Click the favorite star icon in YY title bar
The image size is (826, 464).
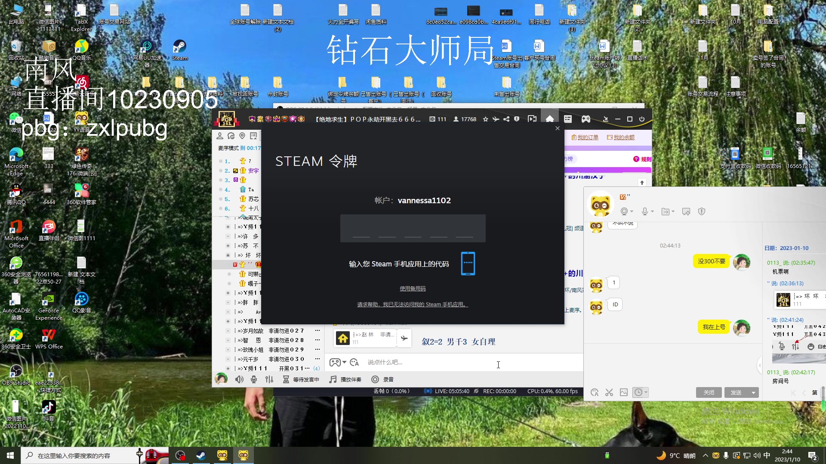click(x=486, y=119)
